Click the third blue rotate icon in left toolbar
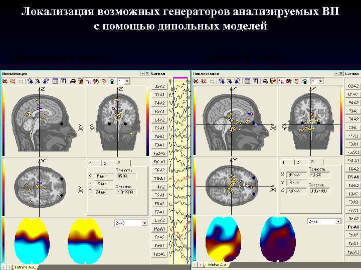The width and height of the screenshot is (361, 270). click(46, 81)
